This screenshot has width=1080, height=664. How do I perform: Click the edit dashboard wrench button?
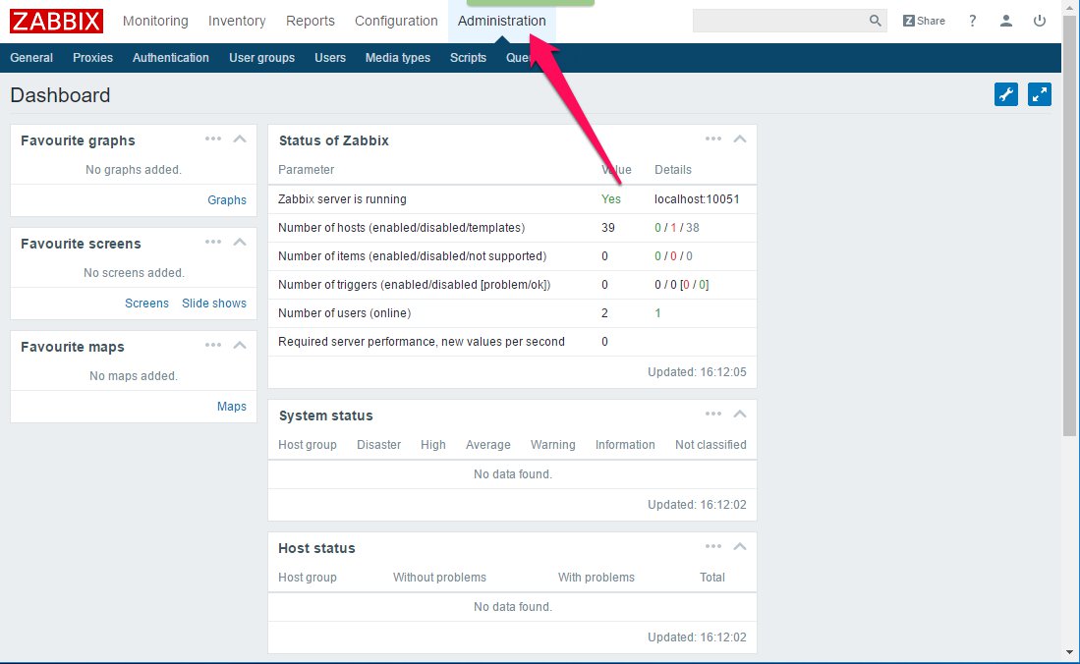[1005, 94]
